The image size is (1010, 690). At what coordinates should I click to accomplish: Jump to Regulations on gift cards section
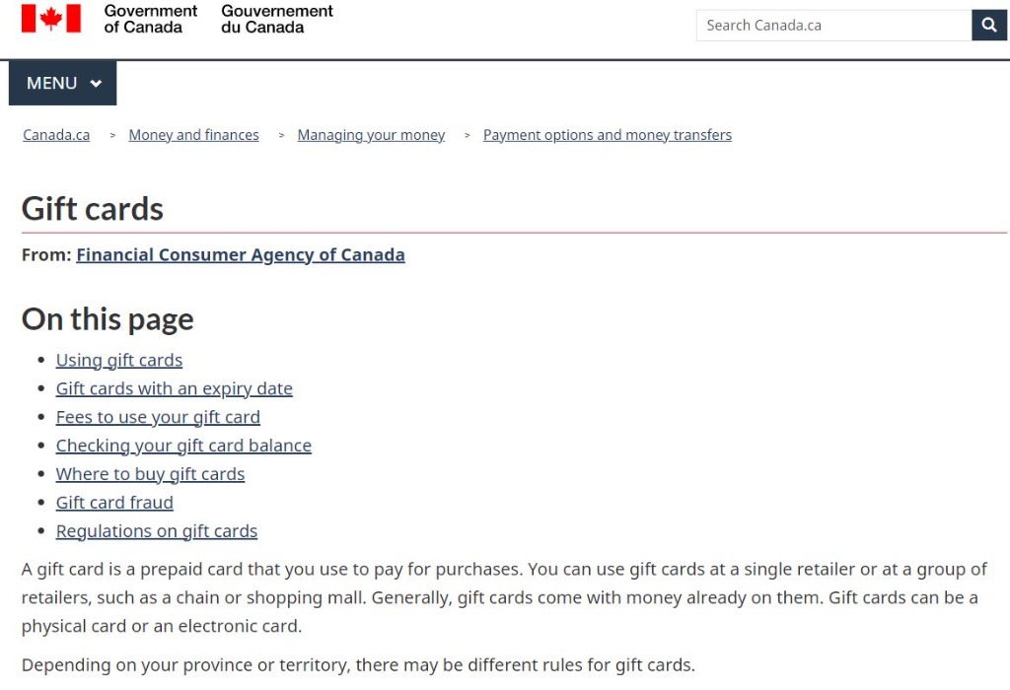[x=157, y=531]
